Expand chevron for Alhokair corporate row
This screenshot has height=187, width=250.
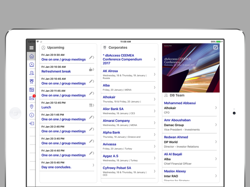(154, 99)
